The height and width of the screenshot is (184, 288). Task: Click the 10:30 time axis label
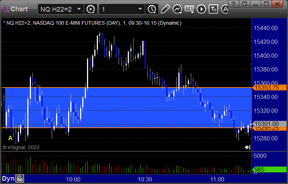(x=145, y=179)
